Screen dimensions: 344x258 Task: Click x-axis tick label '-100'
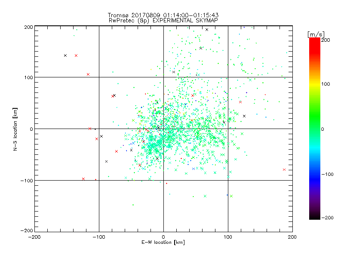point(99,237)
